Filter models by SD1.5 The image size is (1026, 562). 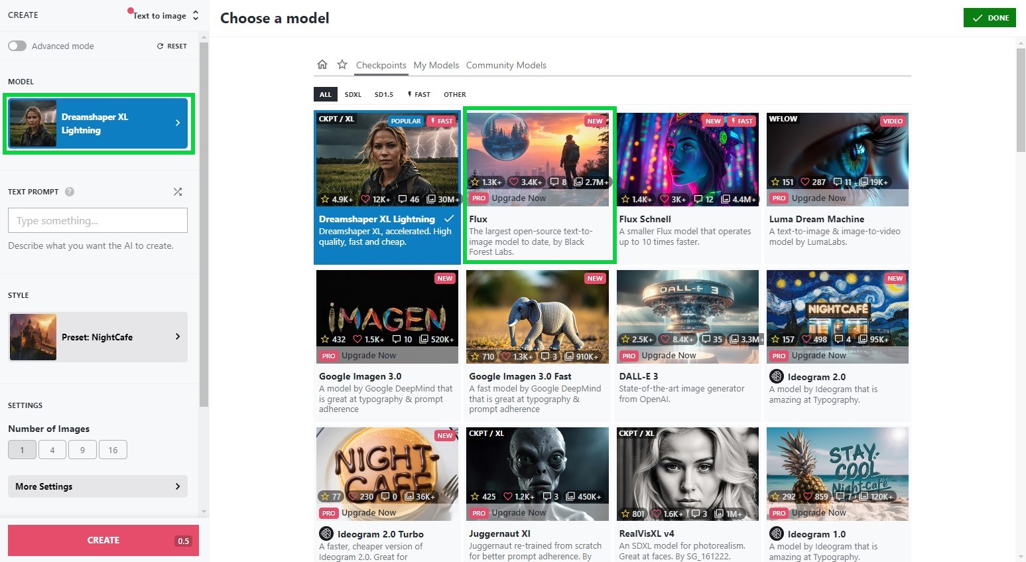point(384,94)
